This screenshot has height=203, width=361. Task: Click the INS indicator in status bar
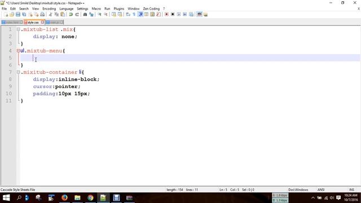351,190
